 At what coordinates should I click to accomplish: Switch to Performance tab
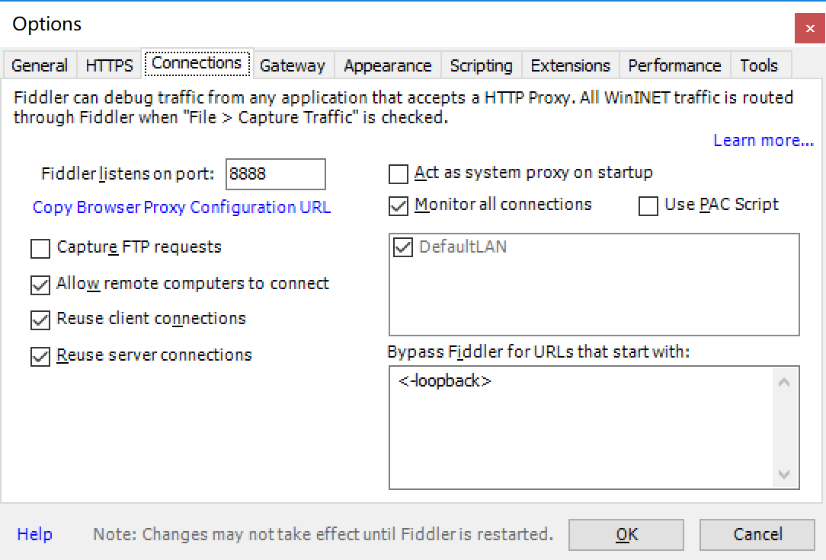[x=675, y=65]
